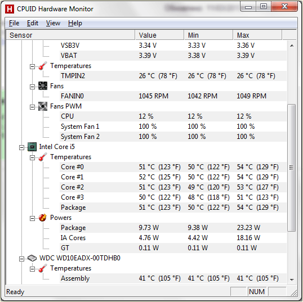Click the red H CPUID application icon

(x=10, y=9)
